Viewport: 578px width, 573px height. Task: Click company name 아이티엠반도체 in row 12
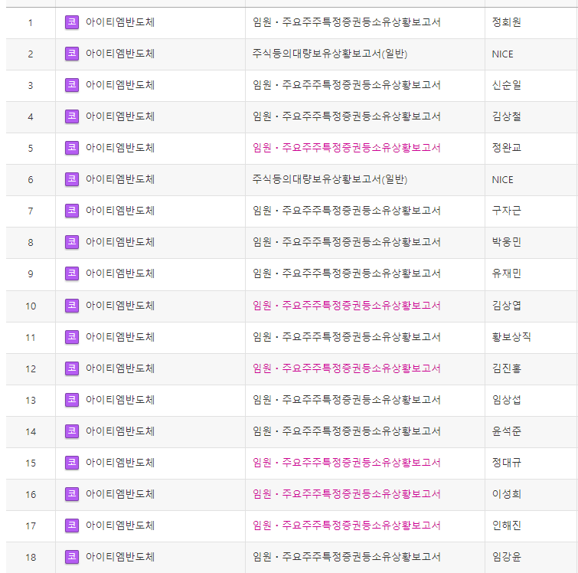click(120, 368)
